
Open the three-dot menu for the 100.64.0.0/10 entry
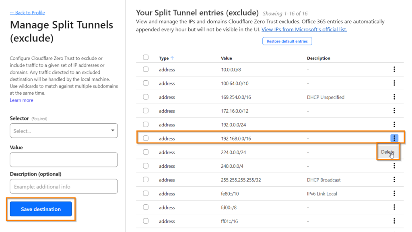(394, 83)
